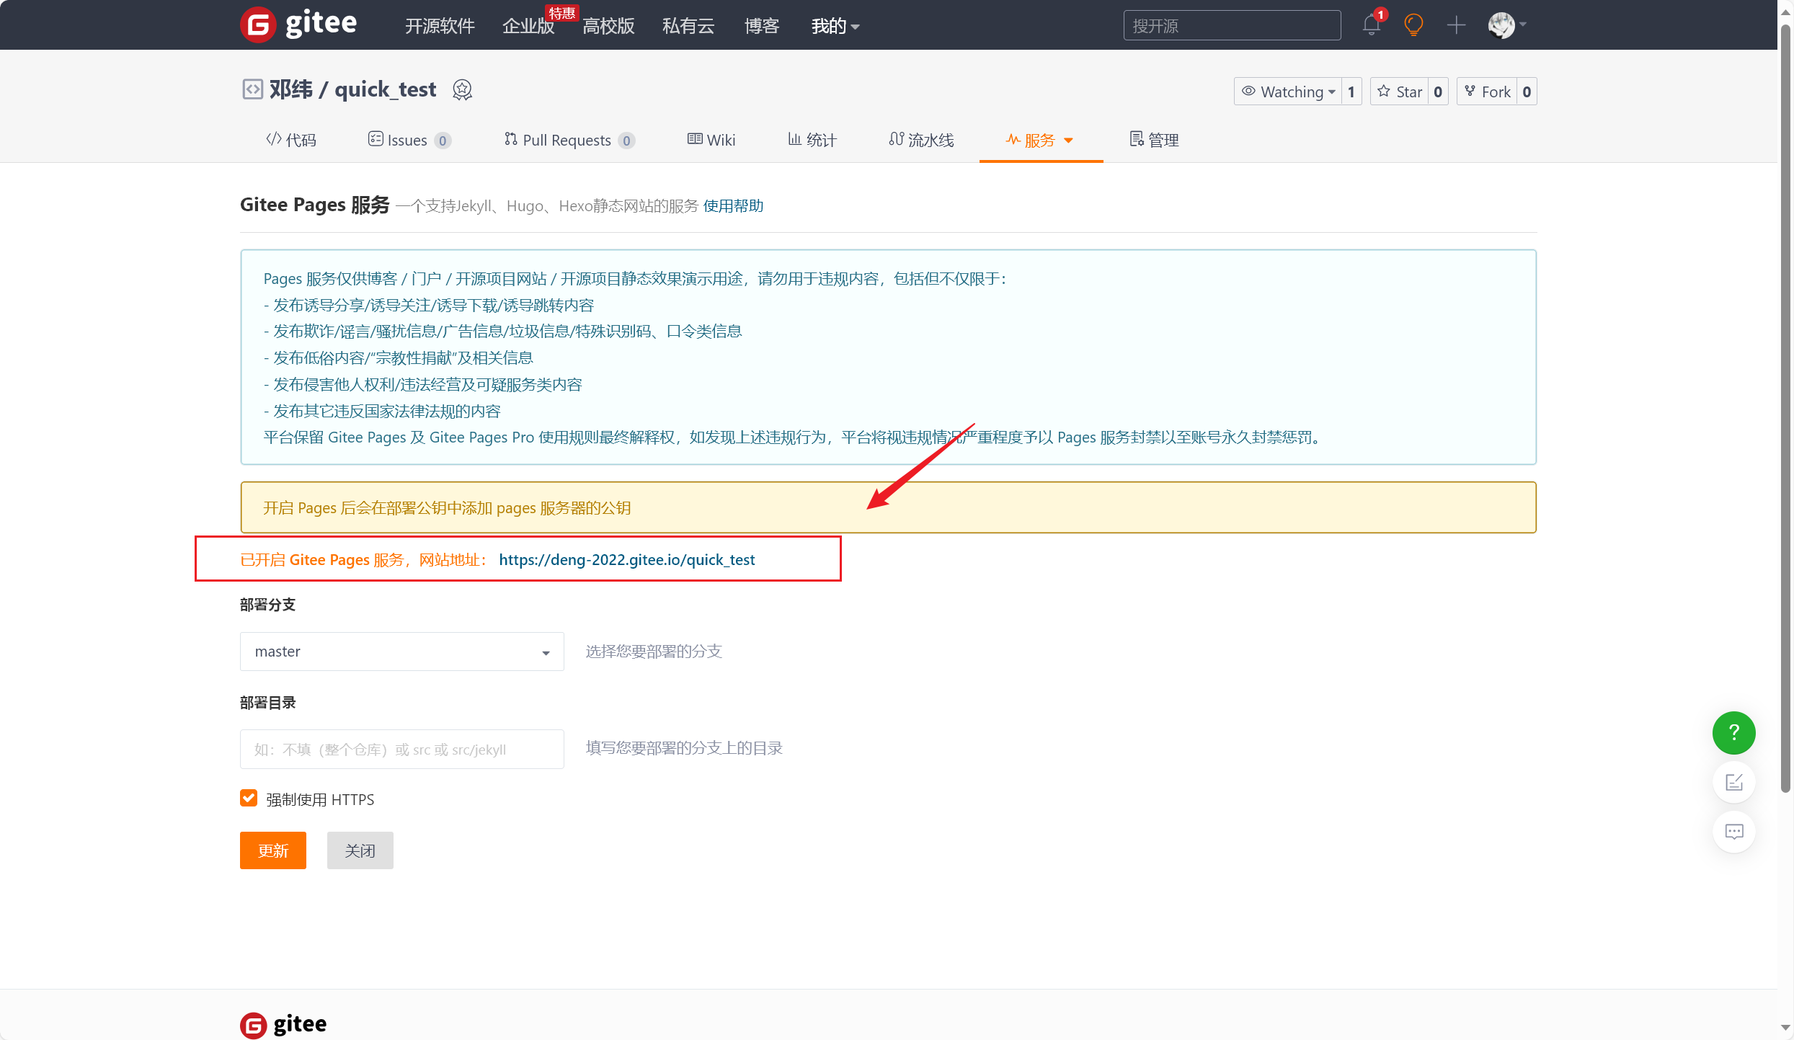Viewport: 1794px width, 1040px height.
Task: Open the 代码 tab
Action: pos(291,140)
